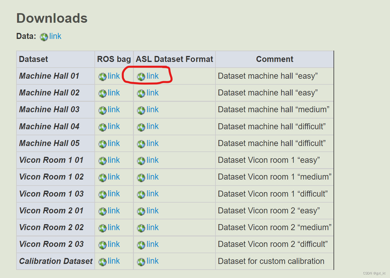Click ROS bag globe icon in Vicon Room 1 03 row
This screenshot has width=390, height=278.
103,195
